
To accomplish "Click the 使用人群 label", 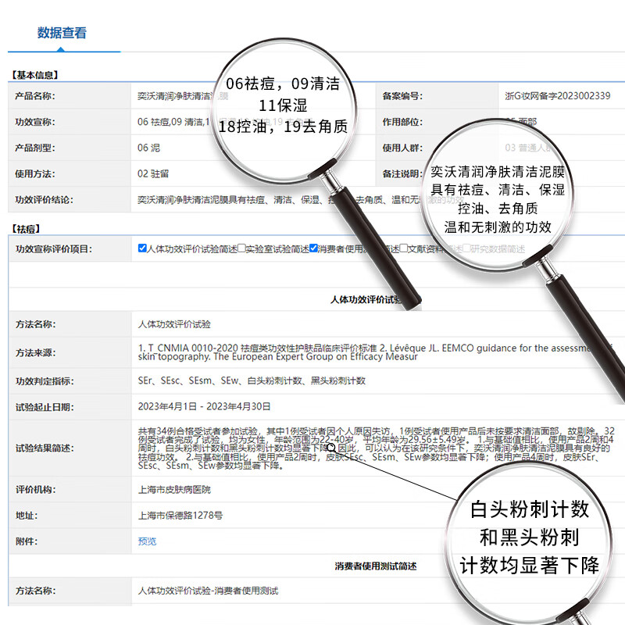I will tap(402, 148).
